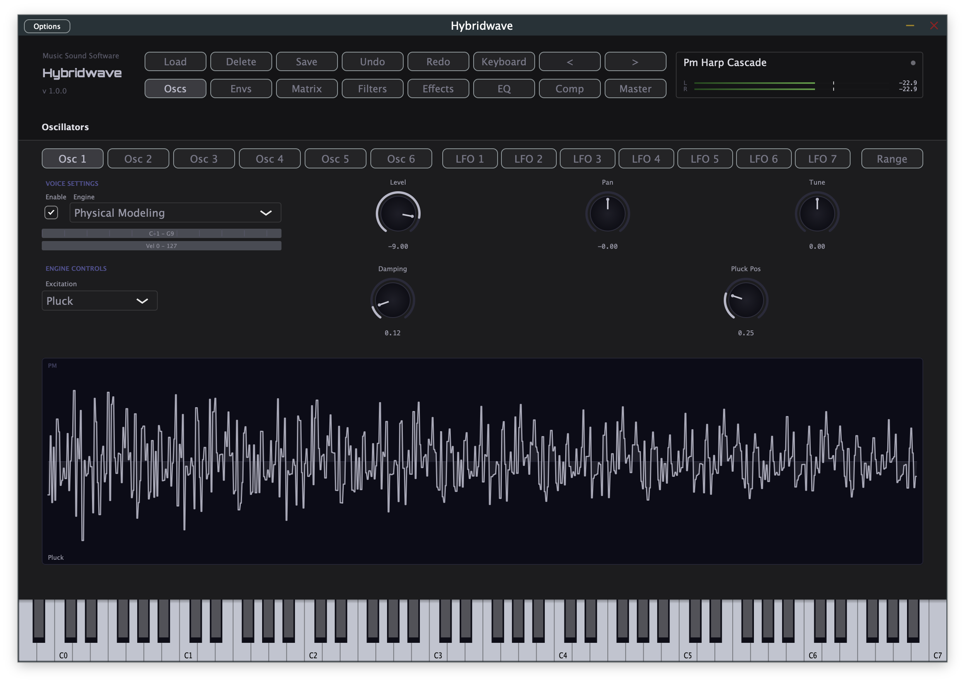
Task: Click the Pluck Pos value 0.25
Action: [745, 333]
